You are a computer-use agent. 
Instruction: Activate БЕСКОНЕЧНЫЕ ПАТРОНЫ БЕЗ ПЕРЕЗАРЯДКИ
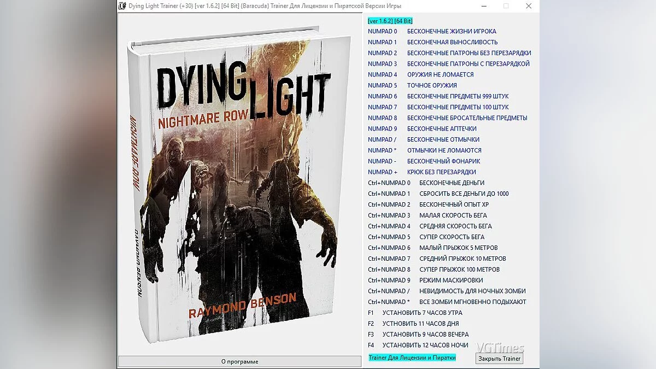click(467, 52)
